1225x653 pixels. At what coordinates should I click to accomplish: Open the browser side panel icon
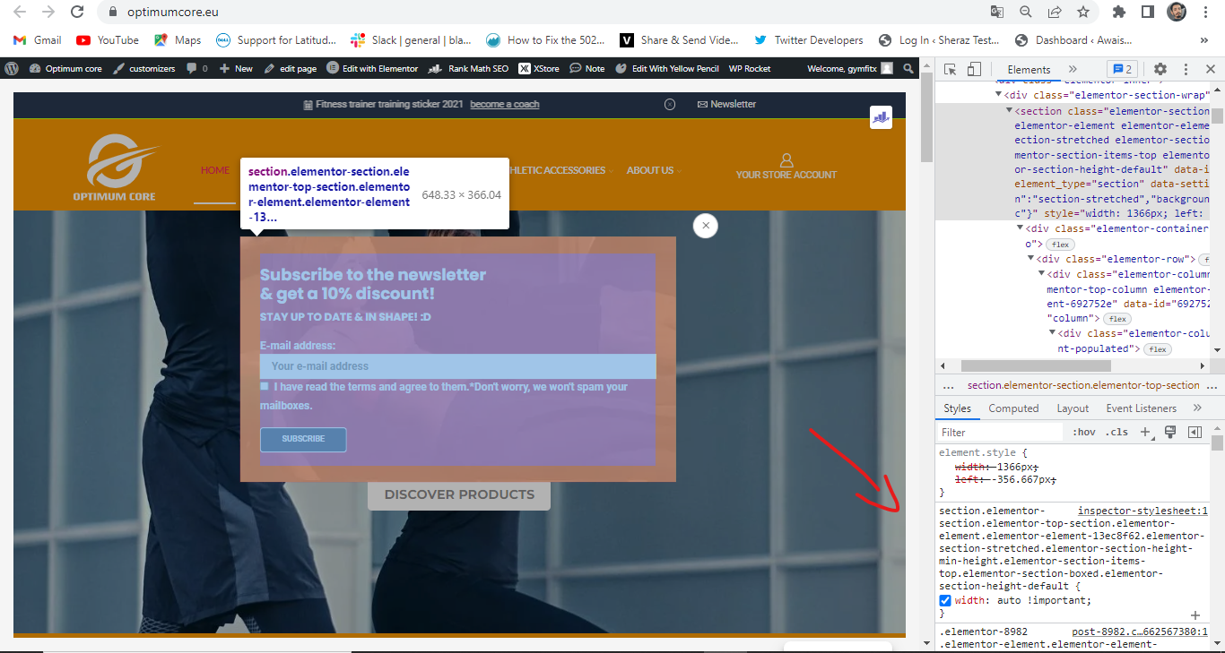1147,13
